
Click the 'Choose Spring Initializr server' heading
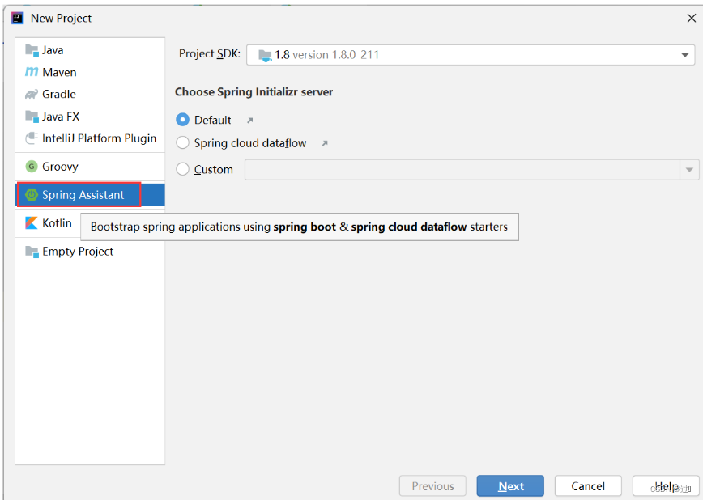click(254, 92)
